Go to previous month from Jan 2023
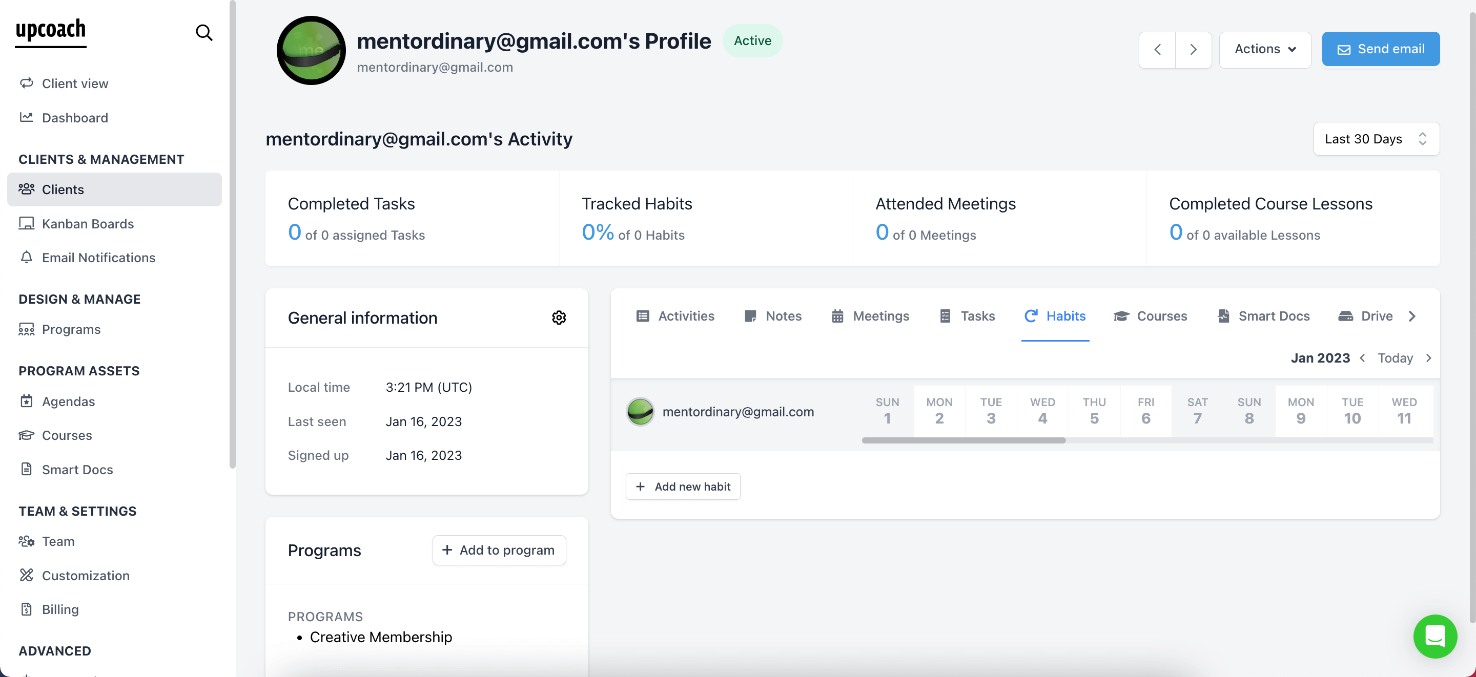Screen dimensions: 1476x677 click(x=1363, y=357)
